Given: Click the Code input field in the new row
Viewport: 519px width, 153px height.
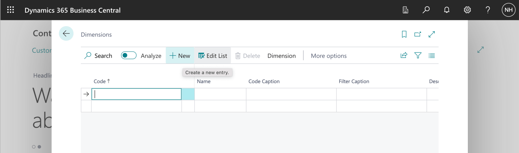Looking at the screenshot, I should tap(137, 94).
